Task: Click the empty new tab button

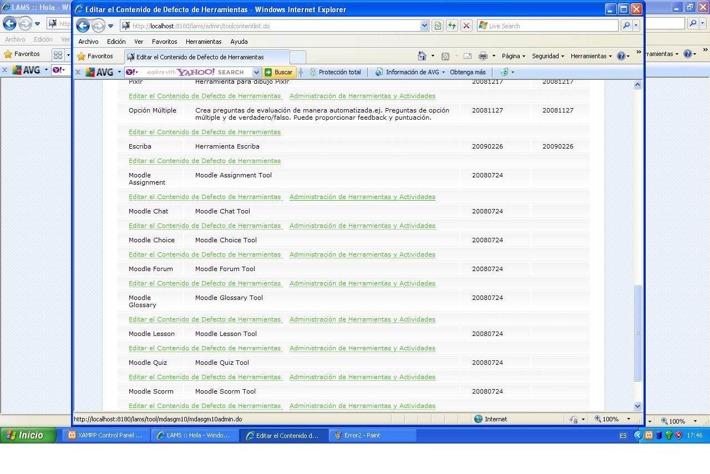Action: [x=298, y=57]
